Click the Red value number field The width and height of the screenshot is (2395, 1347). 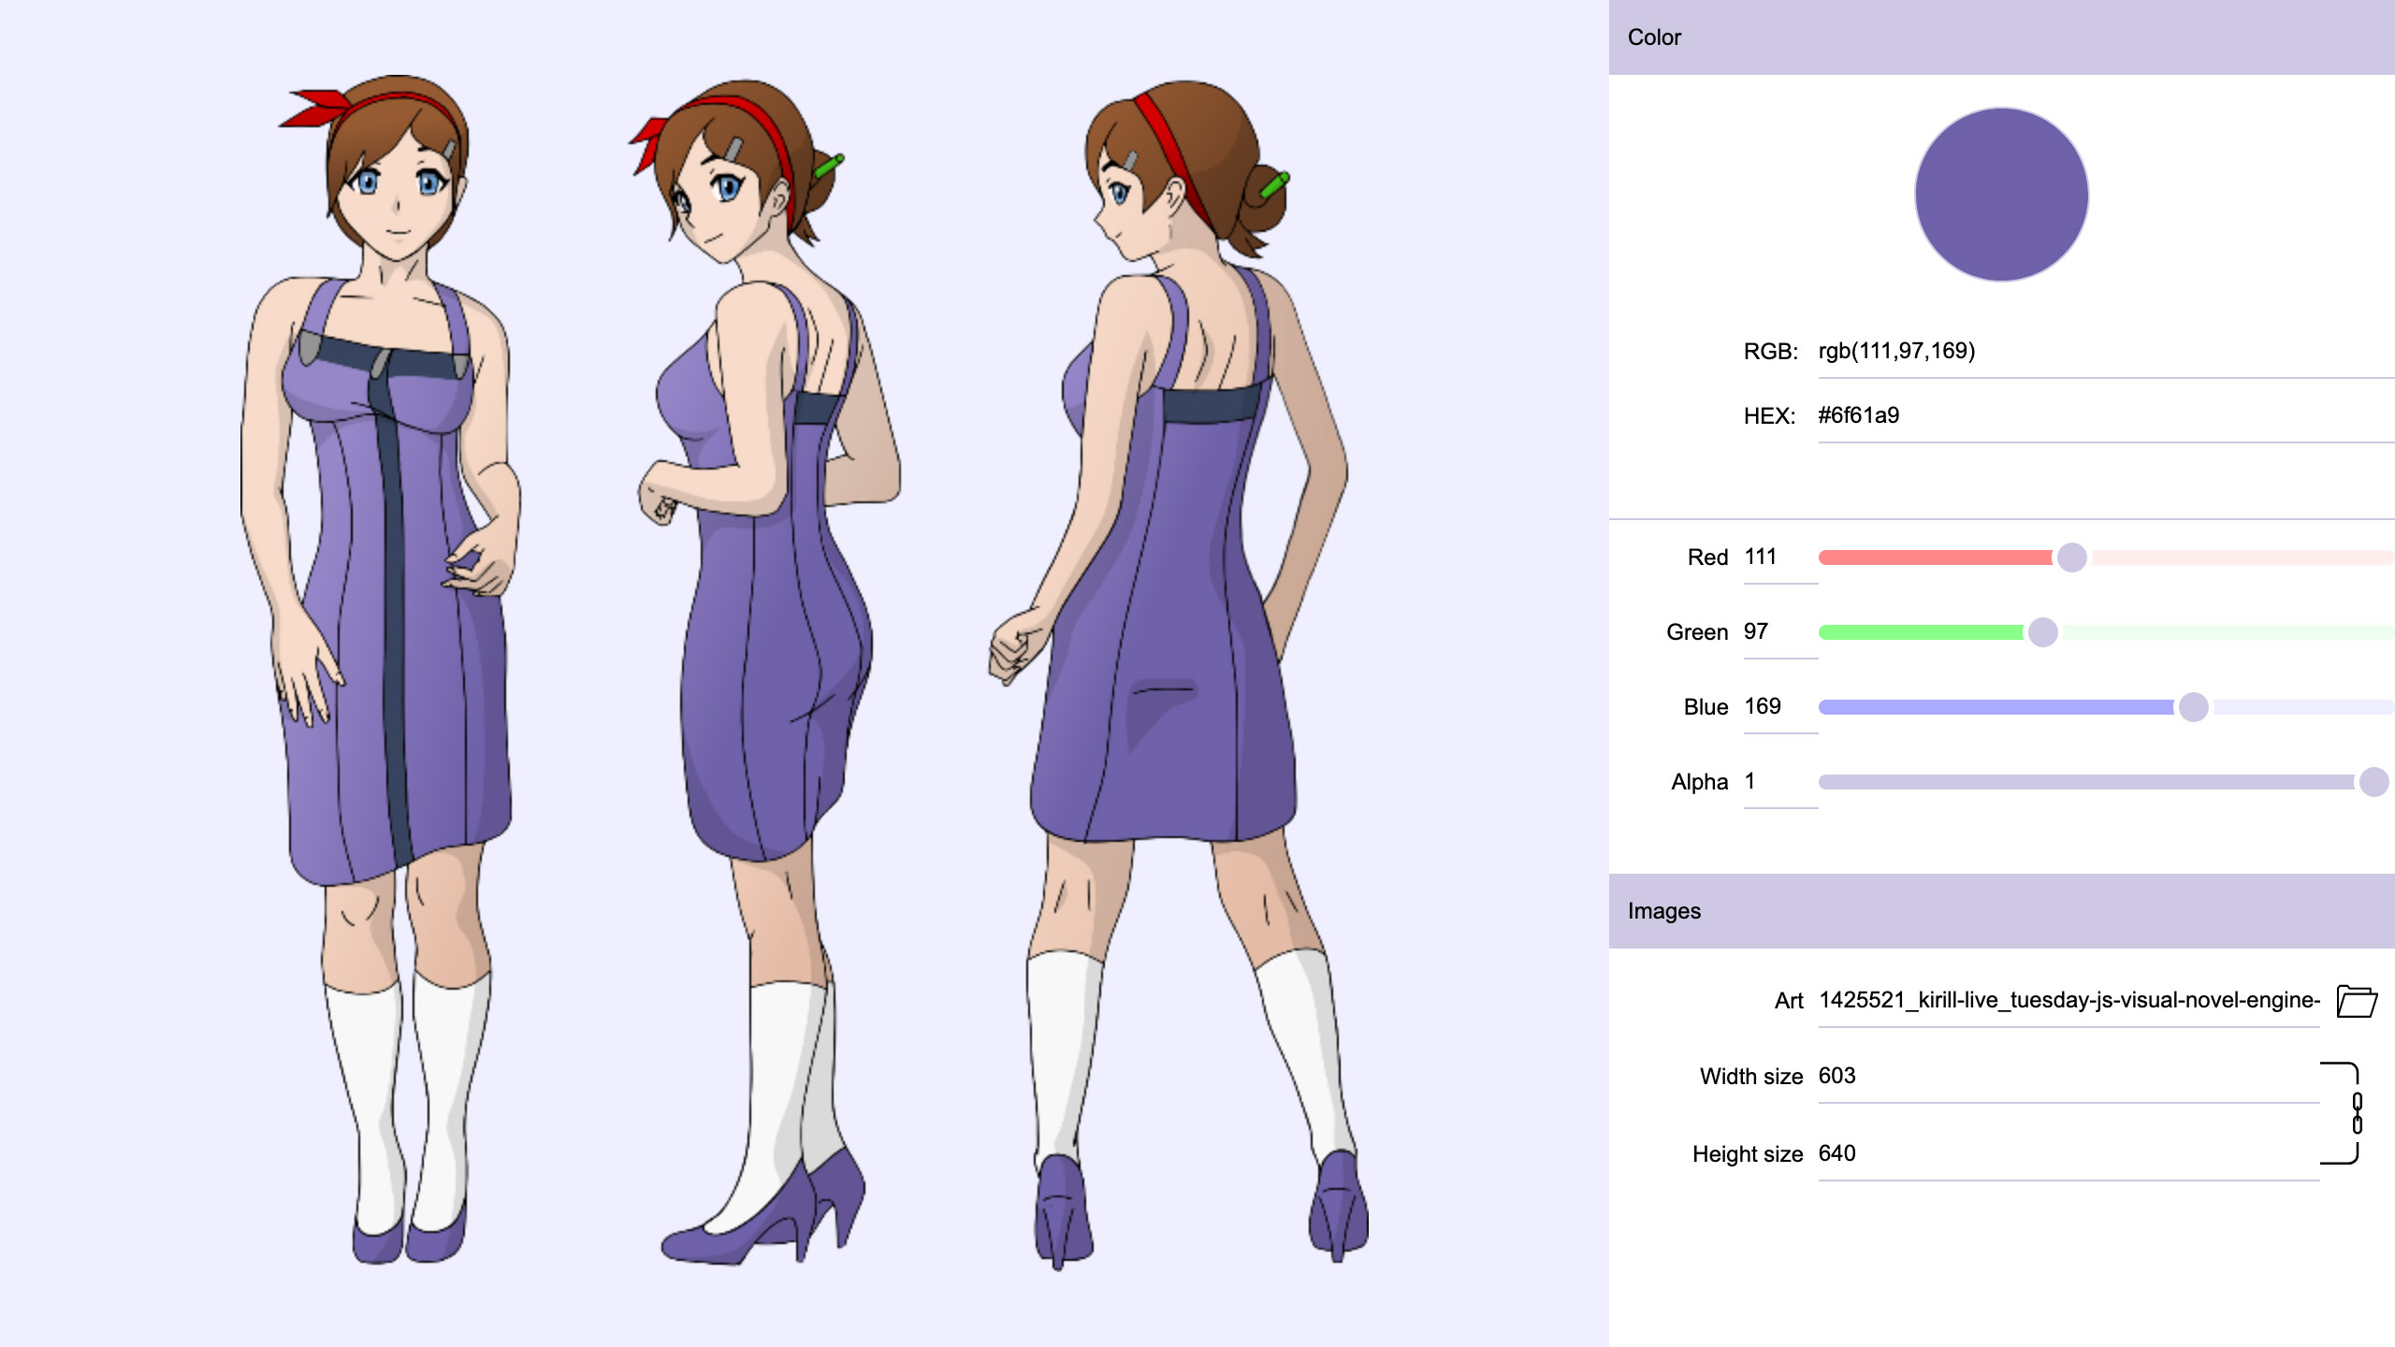coord(1778,558)
